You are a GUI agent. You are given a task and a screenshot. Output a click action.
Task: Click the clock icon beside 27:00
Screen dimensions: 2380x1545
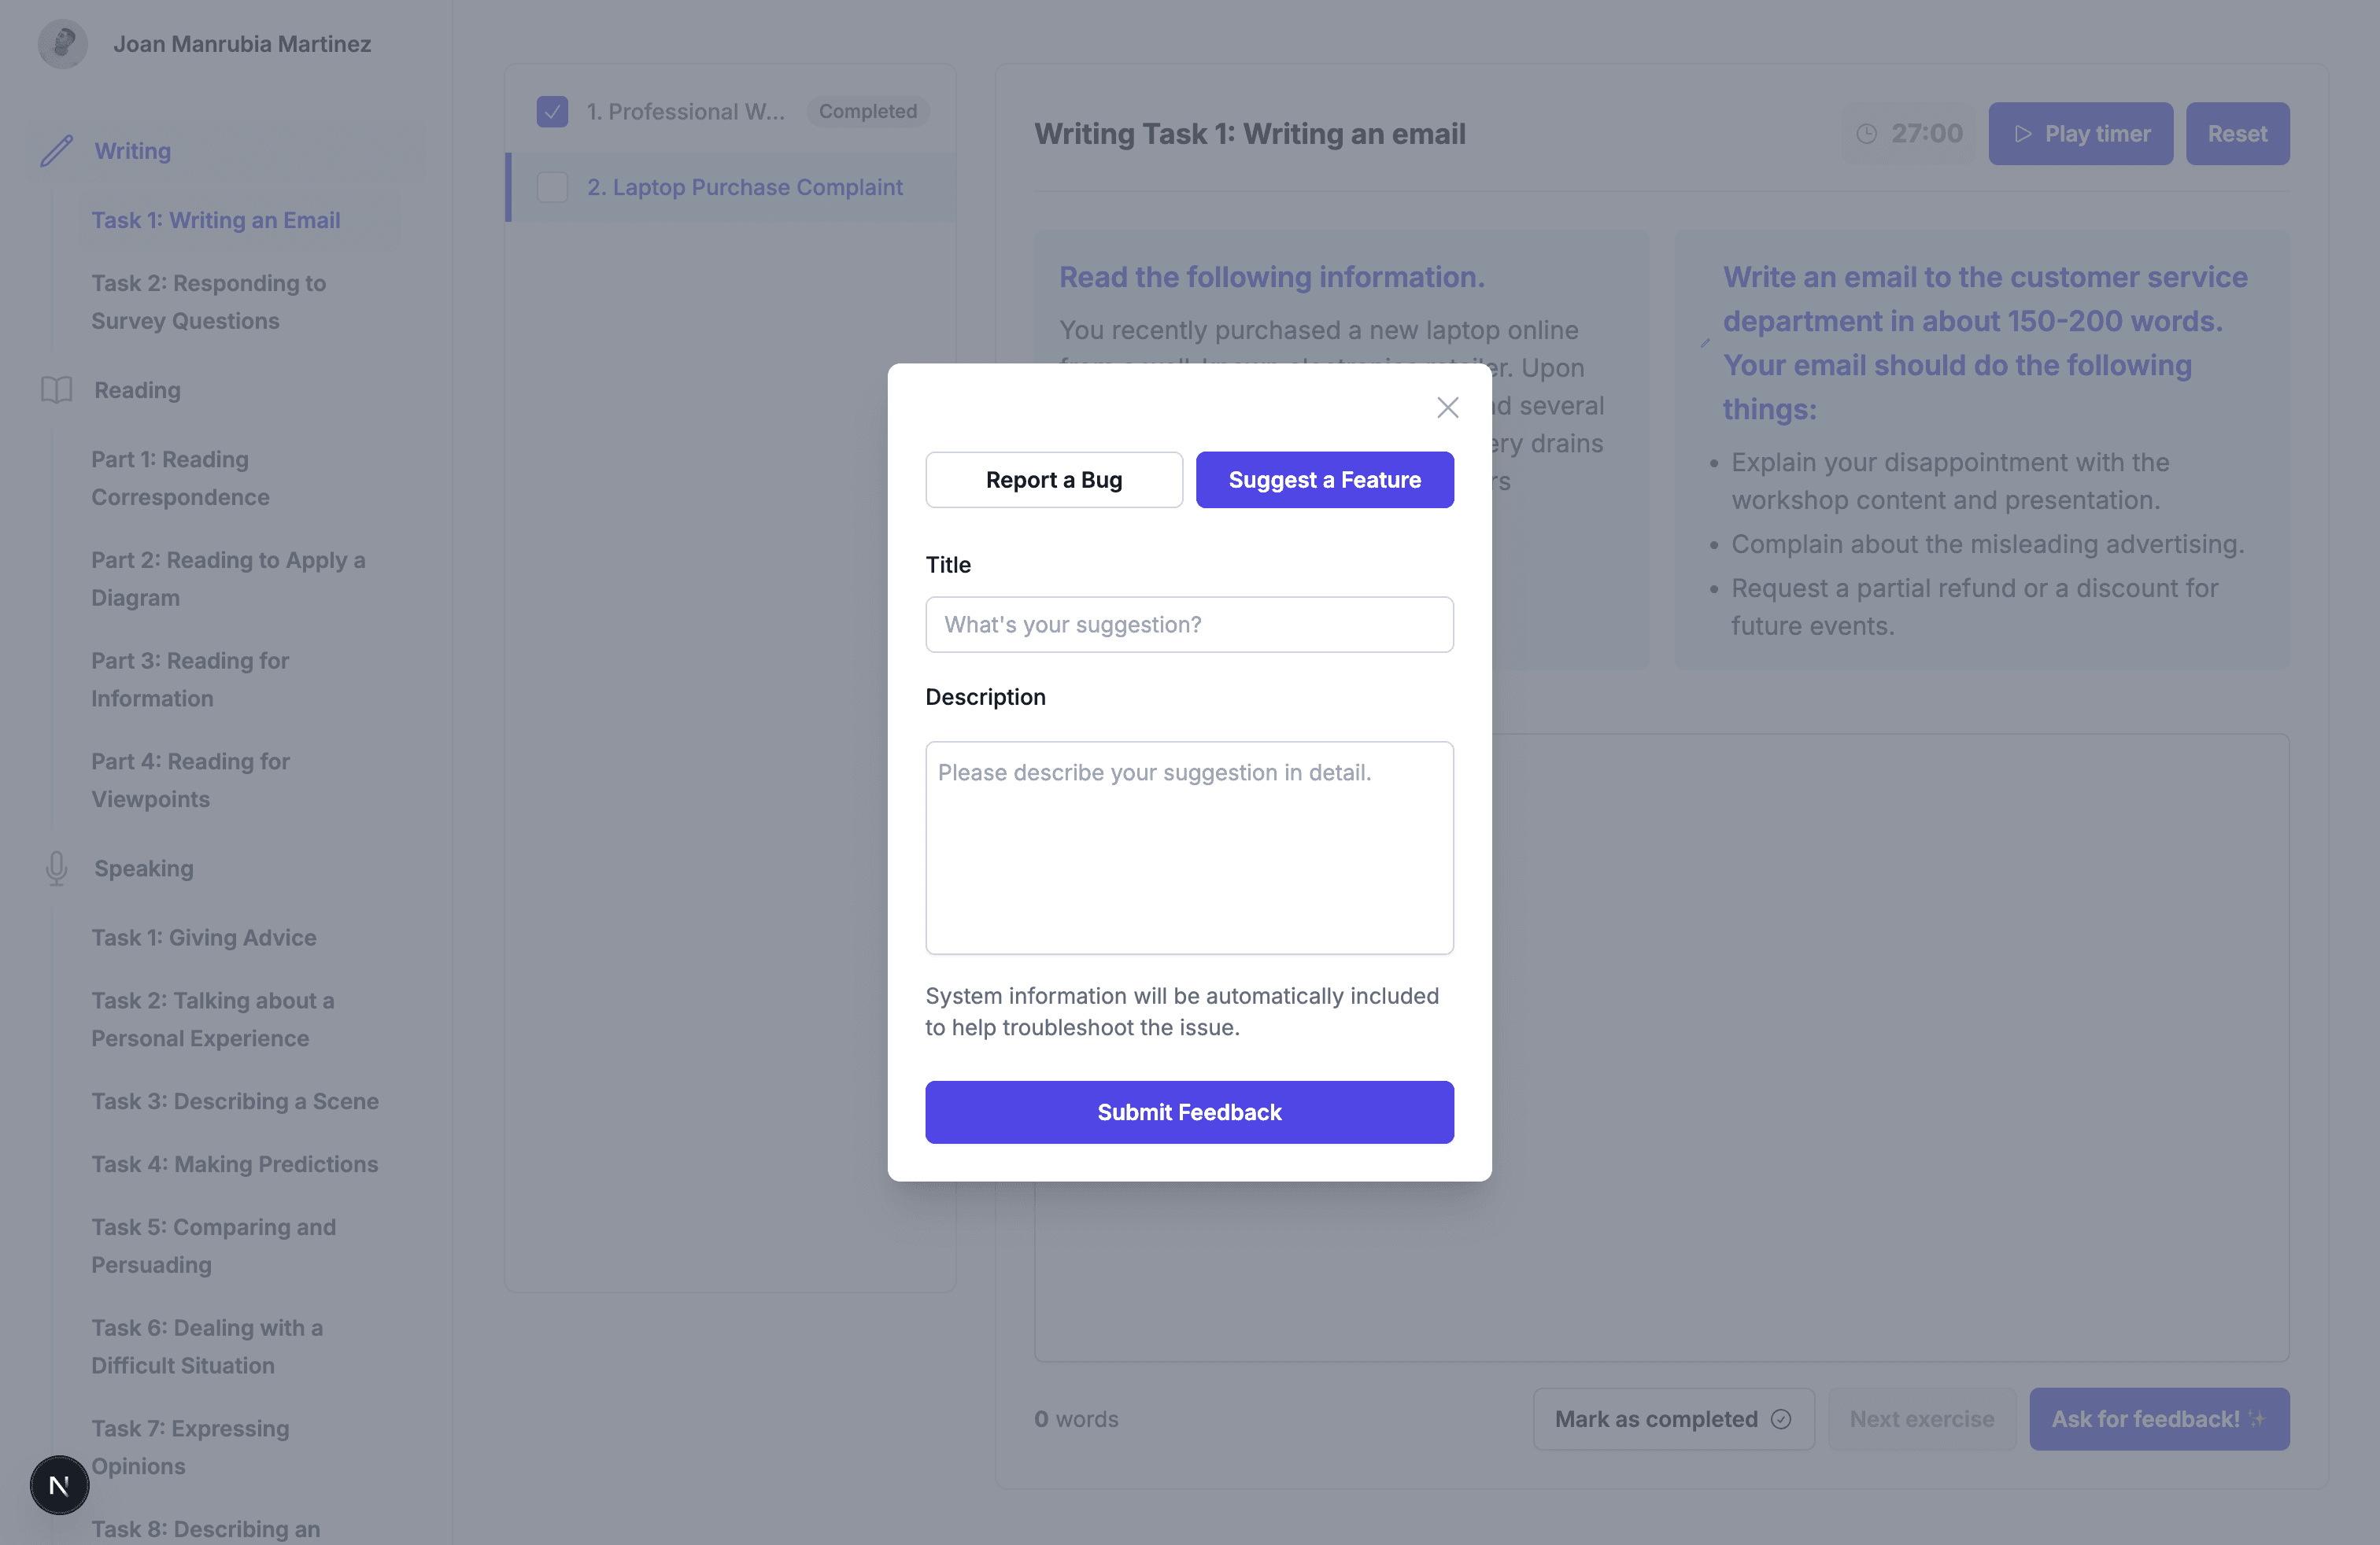(1866, 133)
